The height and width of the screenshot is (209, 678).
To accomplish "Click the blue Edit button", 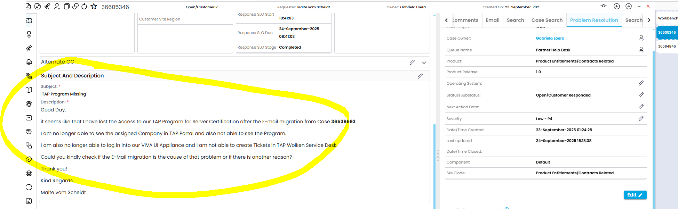I will tap(635, 195).
